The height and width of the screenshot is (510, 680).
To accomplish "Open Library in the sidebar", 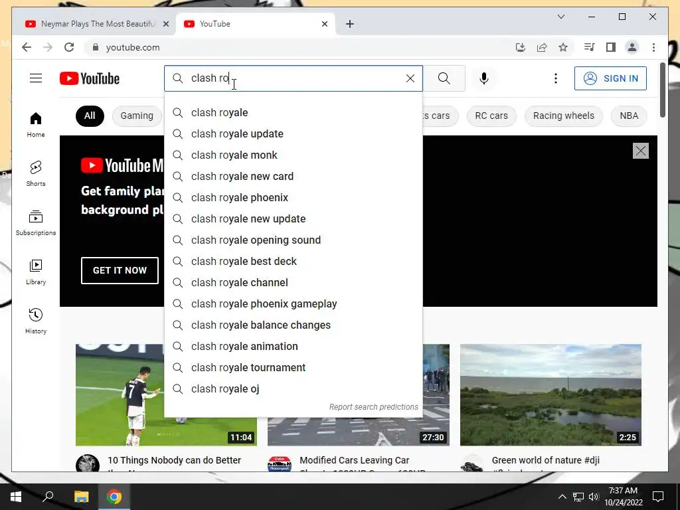I will pos(36,272).
